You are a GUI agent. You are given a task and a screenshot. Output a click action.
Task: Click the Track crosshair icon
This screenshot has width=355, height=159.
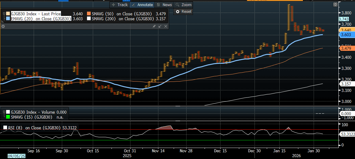(113, 5)
